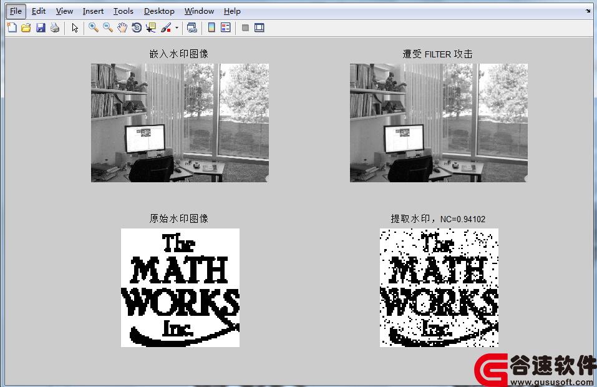The height and width of the screenshot is (387, 597).
Task: Open the Insert menu
Action: (93, 11)
